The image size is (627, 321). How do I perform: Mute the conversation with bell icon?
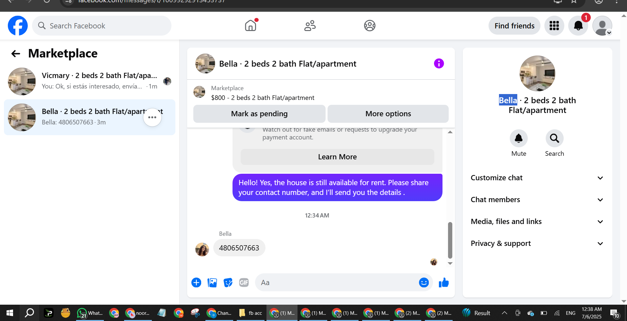(519, 138)
